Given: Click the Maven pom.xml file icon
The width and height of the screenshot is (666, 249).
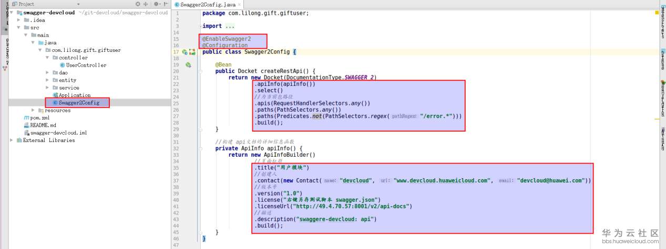Looking at the screenshot, I should pyautogui.click(x=26, y=118).
